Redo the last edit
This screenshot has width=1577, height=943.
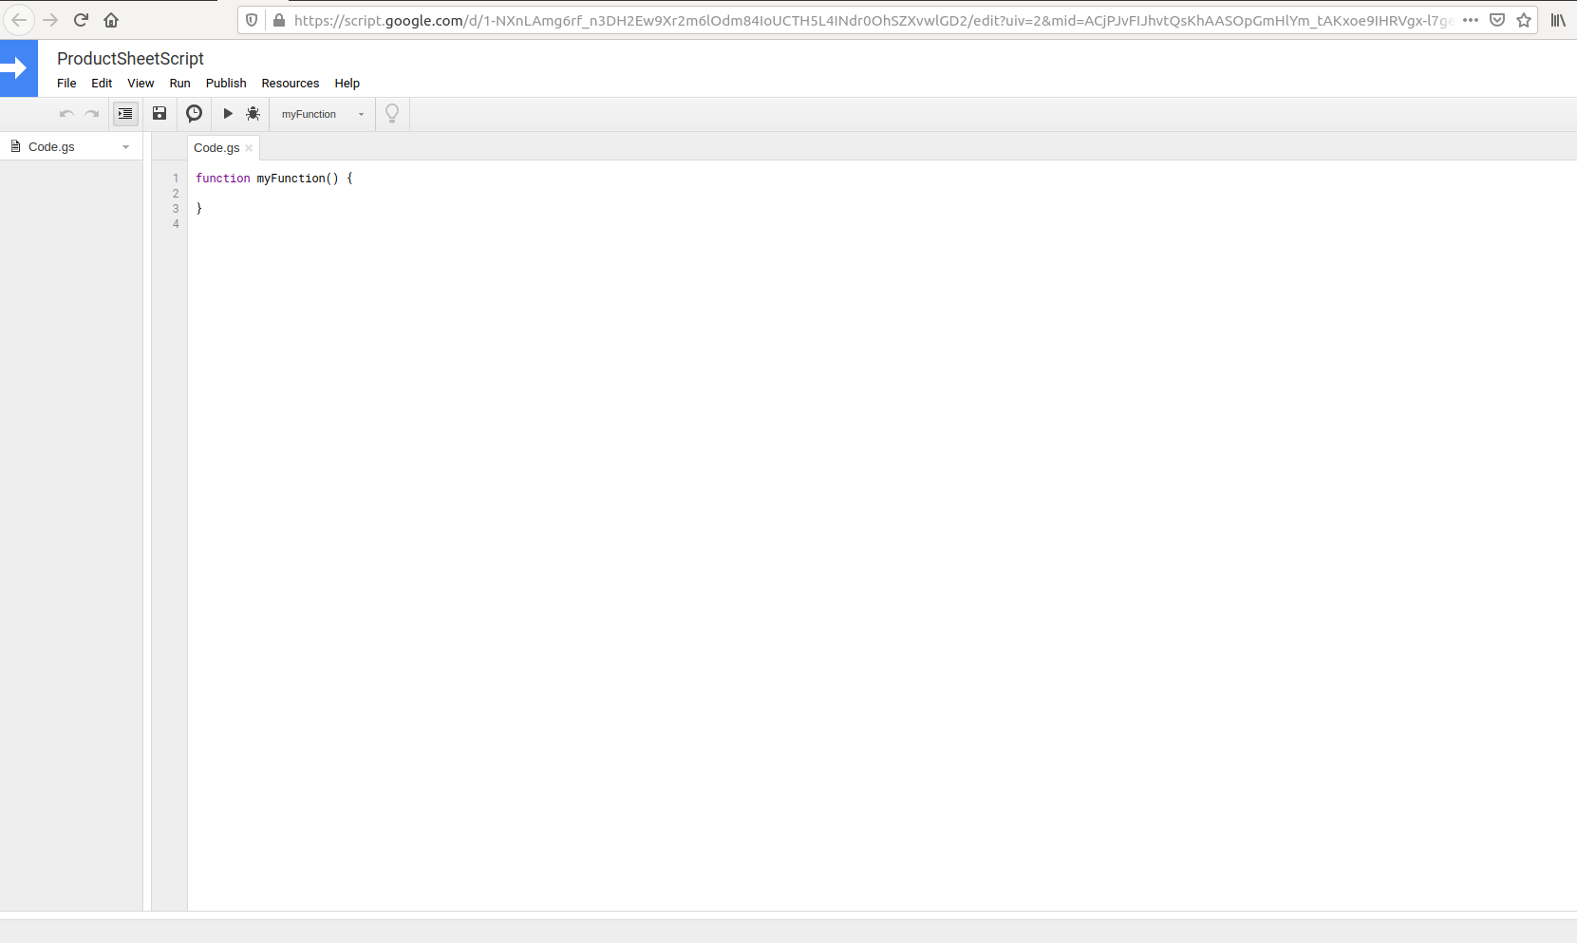[91, 113]
